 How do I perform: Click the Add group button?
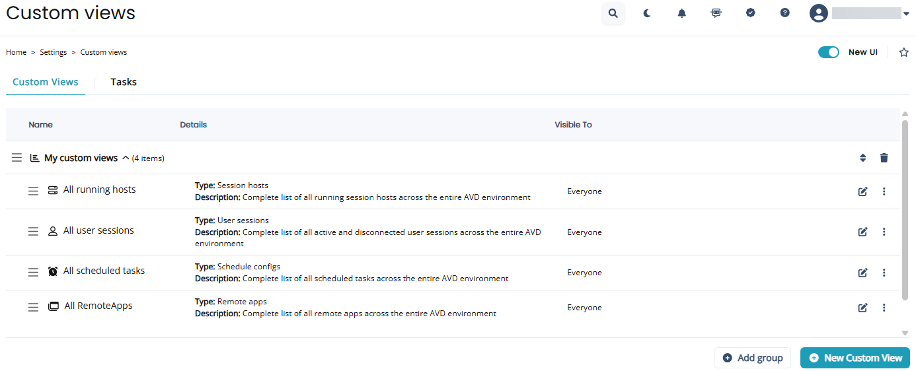(753, 358)
